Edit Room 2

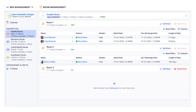click(x=165, y=48)
